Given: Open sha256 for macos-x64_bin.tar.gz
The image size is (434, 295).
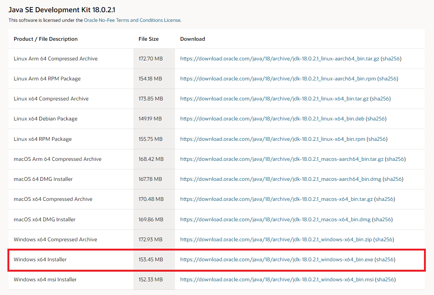Looking at the screenshot, I should point(385,199).
